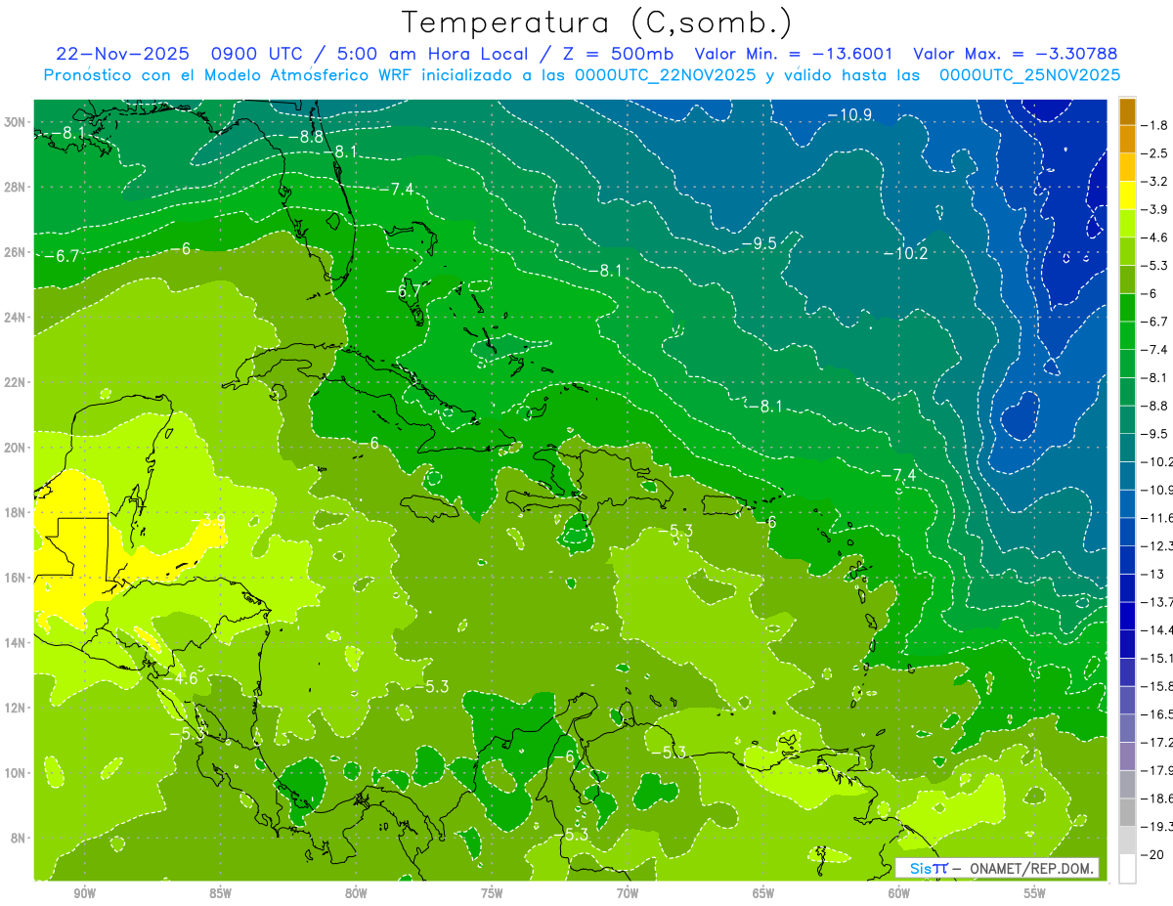Click the '-14.4' legend value

point(1156,630)
